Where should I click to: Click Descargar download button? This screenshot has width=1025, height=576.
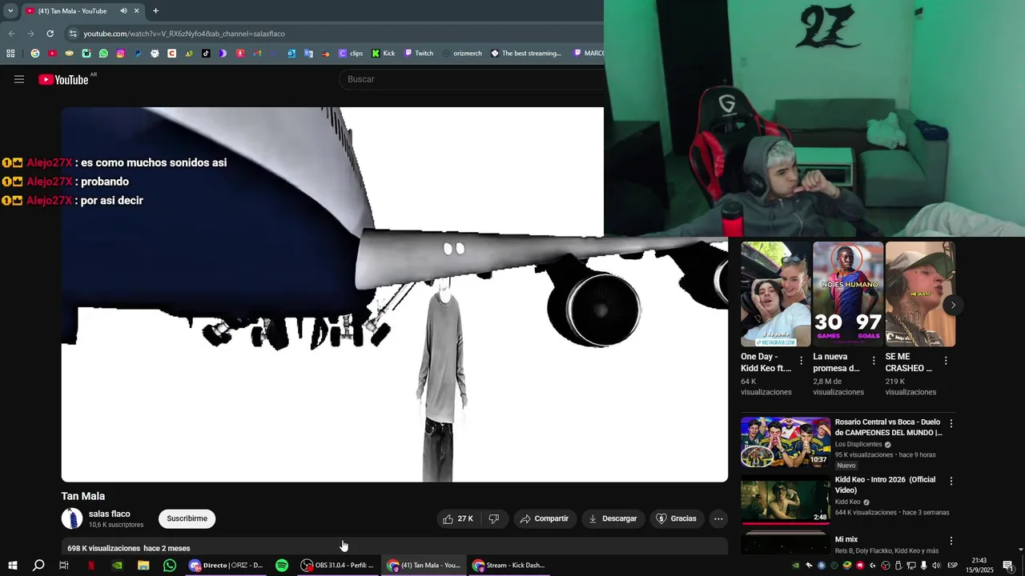point(613,518)
